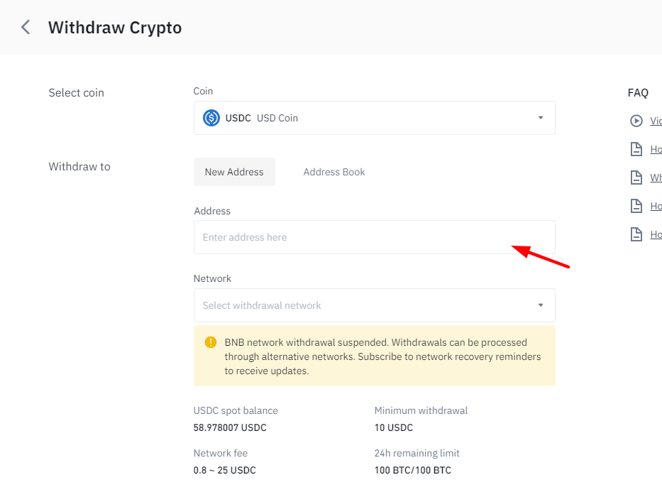Click the back arrow beside Withdraw Crypto
This screenshot has height=497, width=662.
pyautogui.click(x=26, y=28)
